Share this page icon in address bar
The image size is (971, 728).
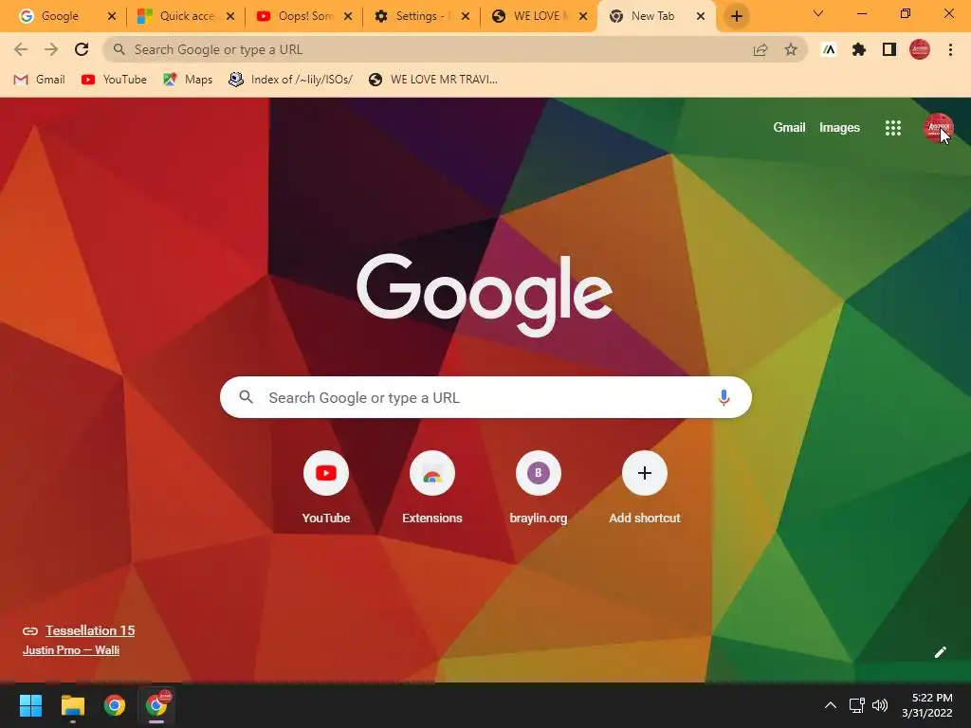760,50
